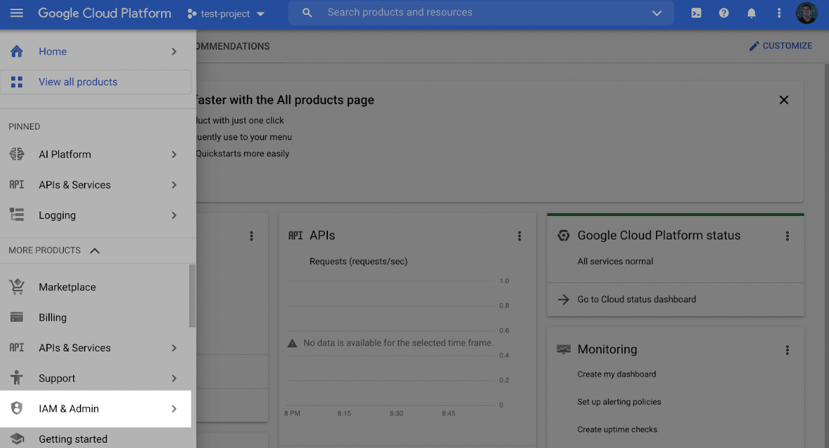The width and height of the screenshot is (829, 448).
Task: Click the search magnifier icon
Action: (x=307, y=13)
